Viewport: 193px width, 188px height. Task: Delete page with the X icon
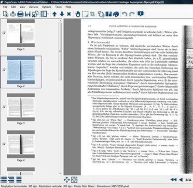tap(69, 14)
